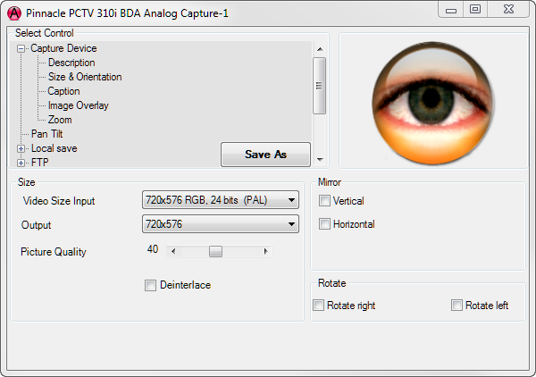Toggle the Vertical mirror checkbox

pos(325,201)
